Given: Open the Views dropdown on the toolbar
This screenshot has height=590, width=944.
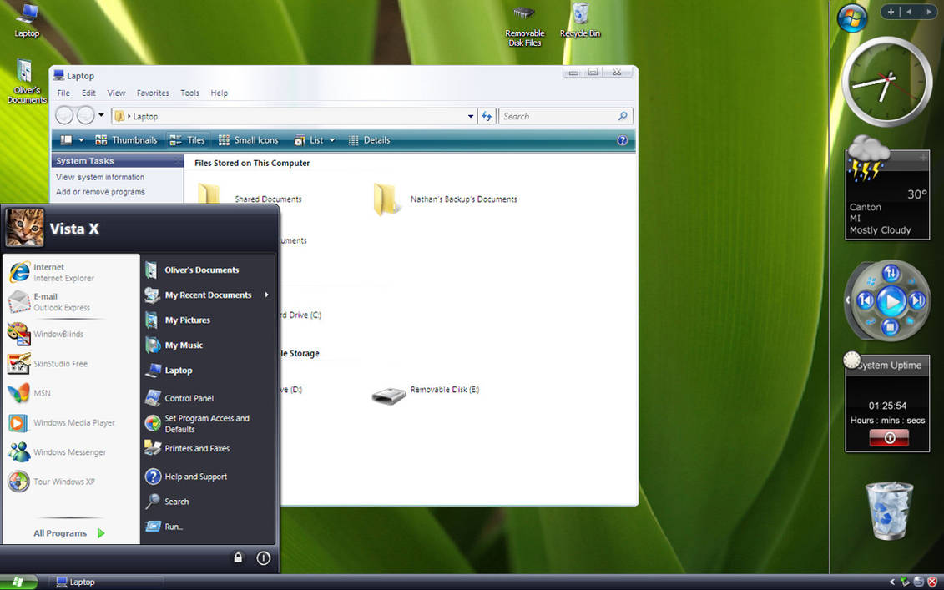Looking at the screenshot, I should pyautogui.click(x=79, y=139).
